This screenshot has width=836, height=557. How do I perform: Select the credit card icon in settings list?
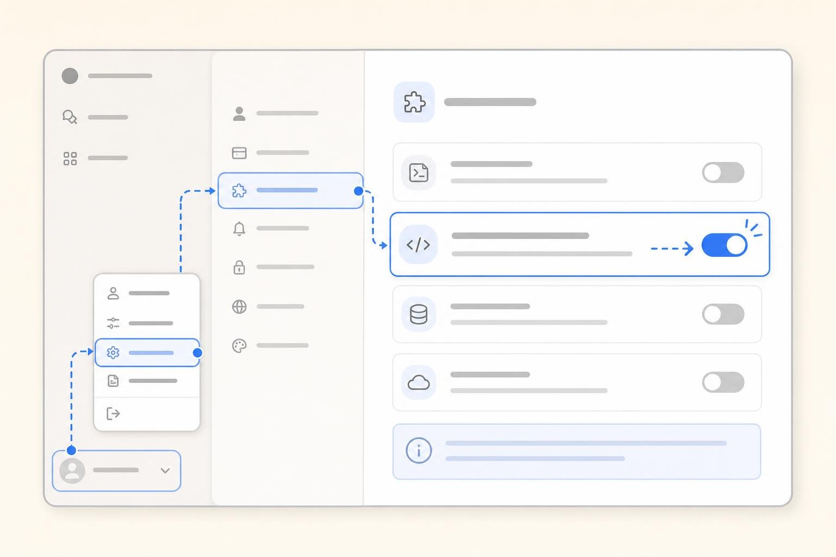239,153
